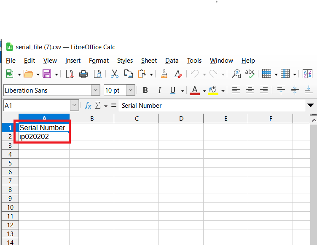Open the Edit menu
The height and width of the screenshot is (245, 317).
pyautogui.click(x=30, y=61)
